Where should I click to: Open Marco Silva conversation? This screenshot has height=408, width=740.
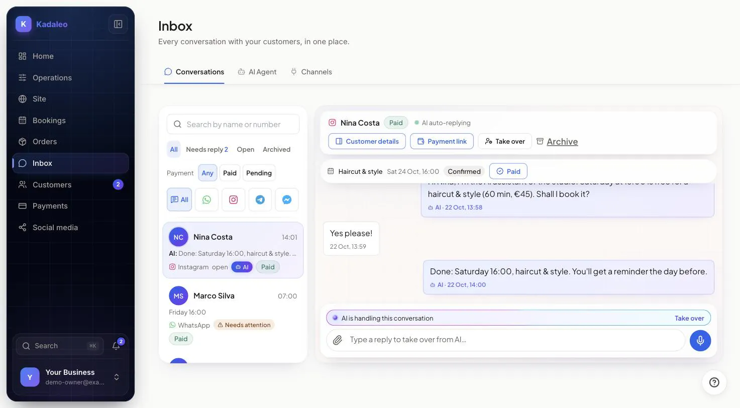(x=233, y=317)
